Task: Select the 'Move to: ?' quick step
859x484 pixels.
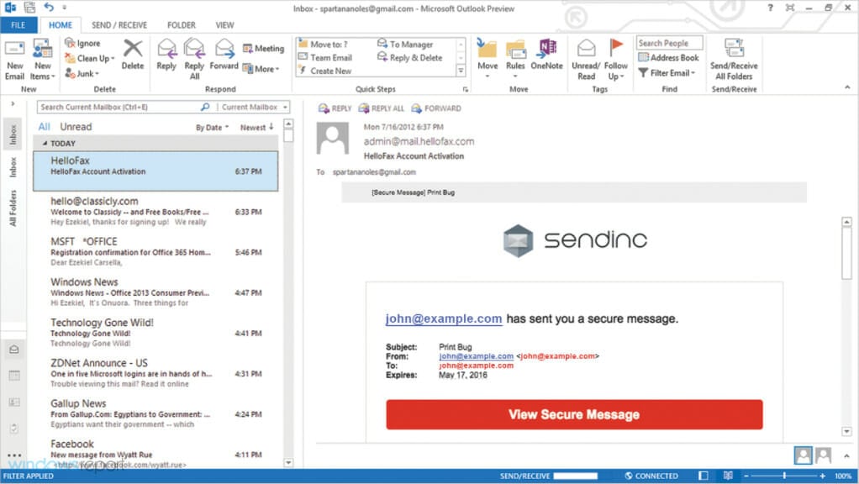Action: 324,44
